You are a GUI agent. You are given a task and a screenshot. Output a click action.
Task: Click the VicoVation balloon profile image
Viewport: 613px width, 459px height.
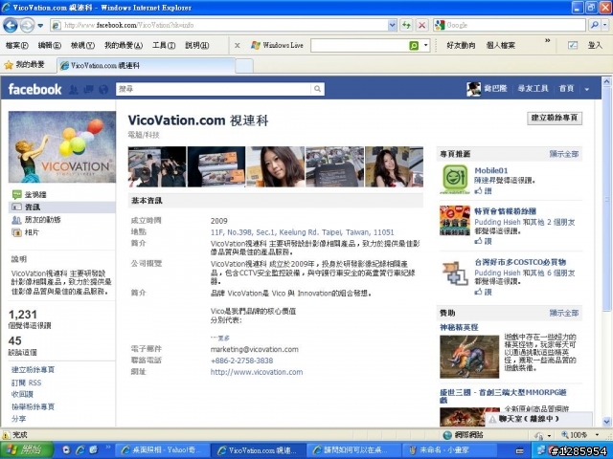pyautogui.click(x=62, y=146)
